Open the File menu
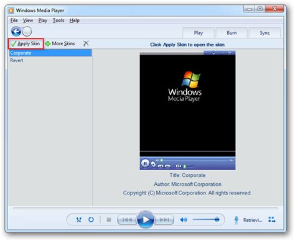Image resolution: width=295 pixels, height=241 pixels. click(x=14, y=20)
